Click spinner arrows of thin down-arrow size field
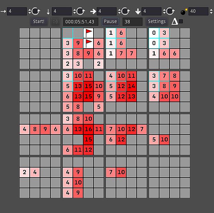 [x=74, y=11]
